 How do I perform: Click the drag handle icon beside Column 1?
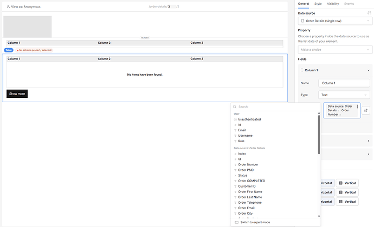[x=302, y=70]
